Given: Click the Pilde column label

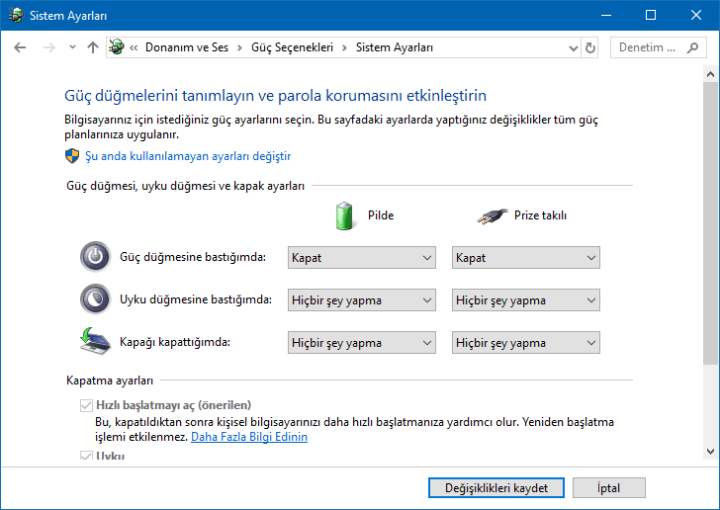Looking at the screenshot, I should [381, 215].
